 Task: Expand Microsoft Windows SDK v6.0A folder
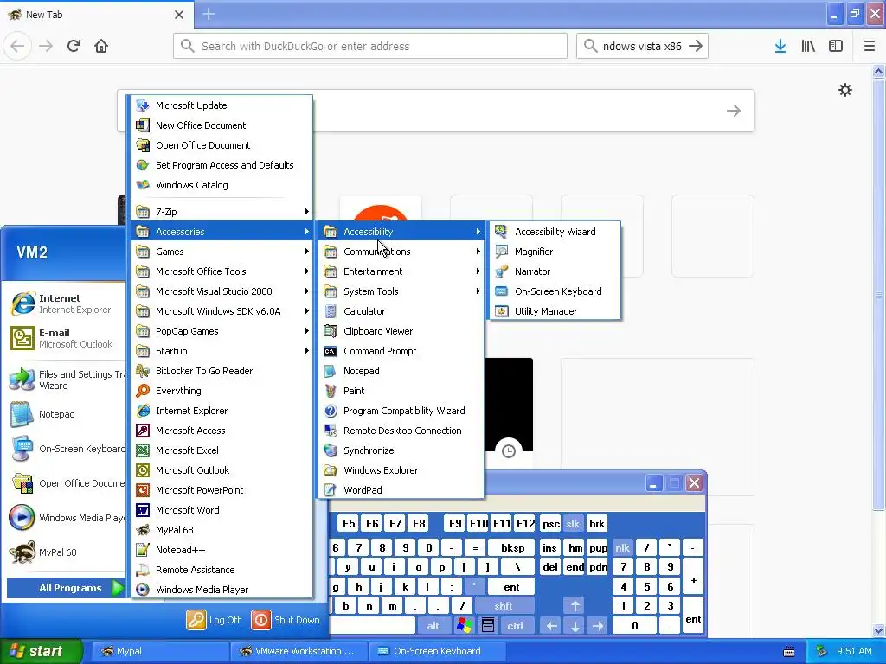[x=221, y=311]
